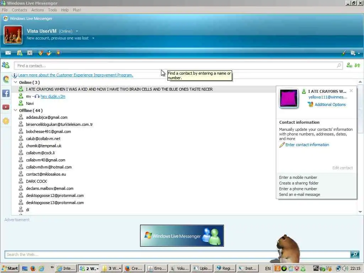Open Customer Experience Improvement Program link

[x=76, y=75]
